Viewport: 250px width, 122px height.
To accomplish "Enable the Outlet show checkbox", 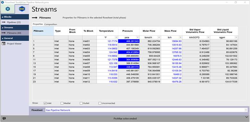I will pos(81,103).
